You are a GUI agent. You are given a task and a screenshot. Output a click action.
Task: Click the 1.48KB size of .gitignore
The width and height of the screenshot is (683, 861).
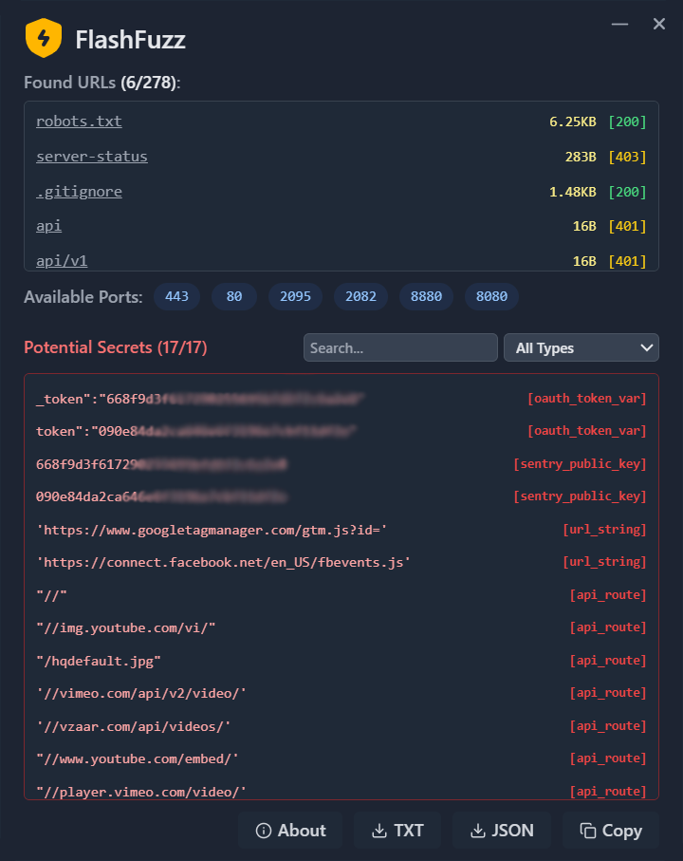click(573, 192)
